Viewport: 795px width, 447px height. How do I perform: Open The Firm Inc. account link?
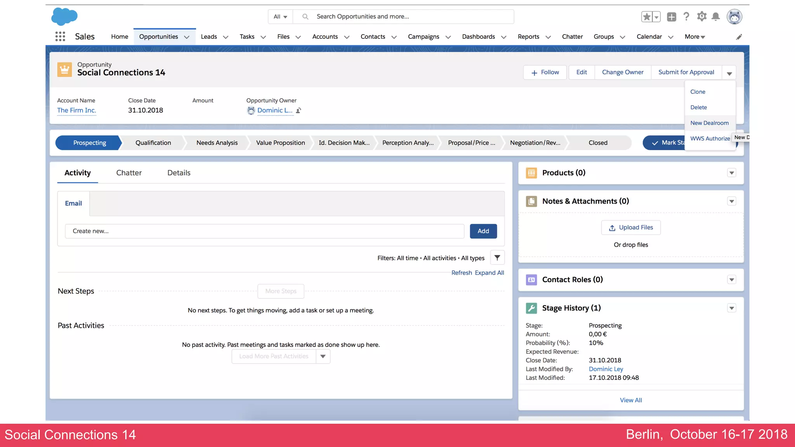click(x=76, y=110)
